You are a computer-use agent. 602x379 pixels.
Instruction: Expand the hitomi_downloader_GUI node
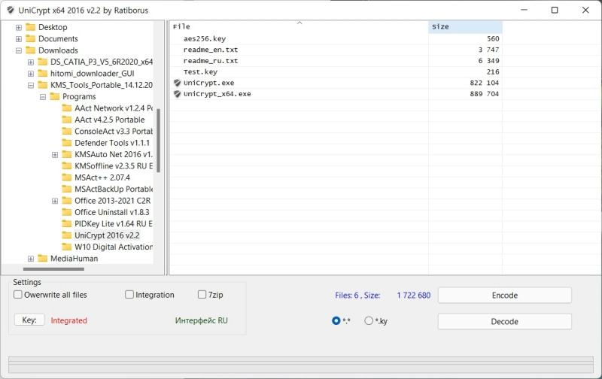(x=31, y=74)
